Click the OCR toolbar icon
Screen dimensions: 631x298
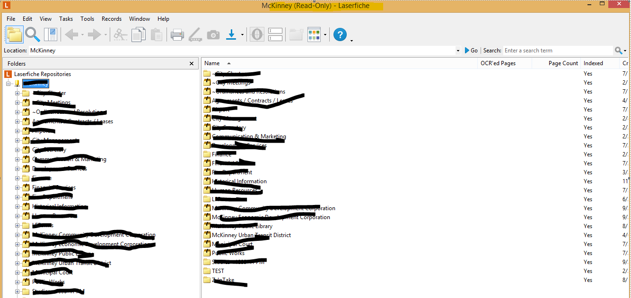[x=257, y=34]
